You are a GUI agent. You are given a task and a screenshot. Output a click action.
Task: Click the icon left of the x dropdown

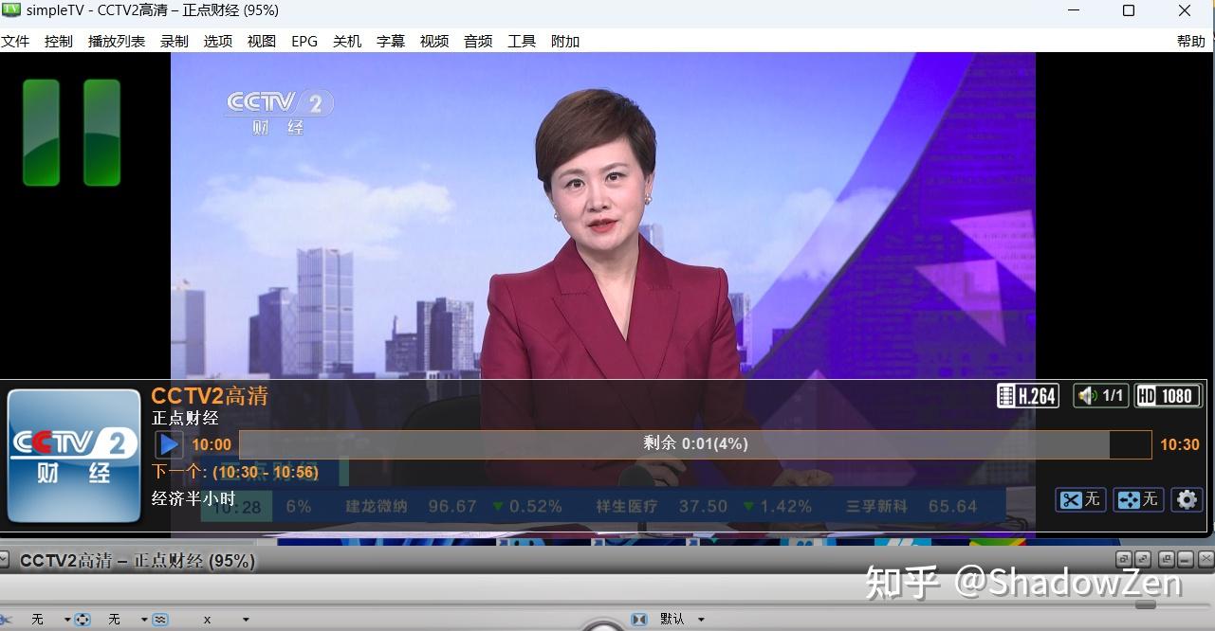coord(159,620)
